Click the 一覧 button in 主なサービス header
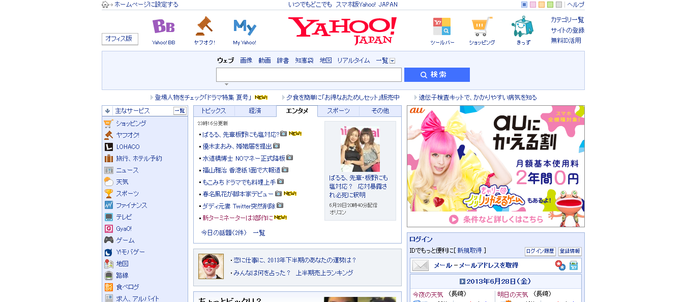Screen dimensions: 686x302 pos(180,111)
